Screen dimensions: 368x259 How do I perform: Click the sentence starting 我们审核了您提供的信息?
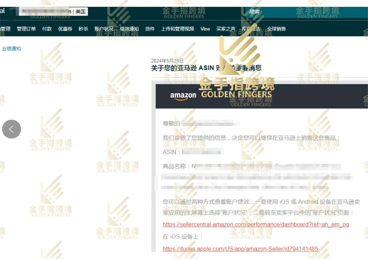[251, 138]
